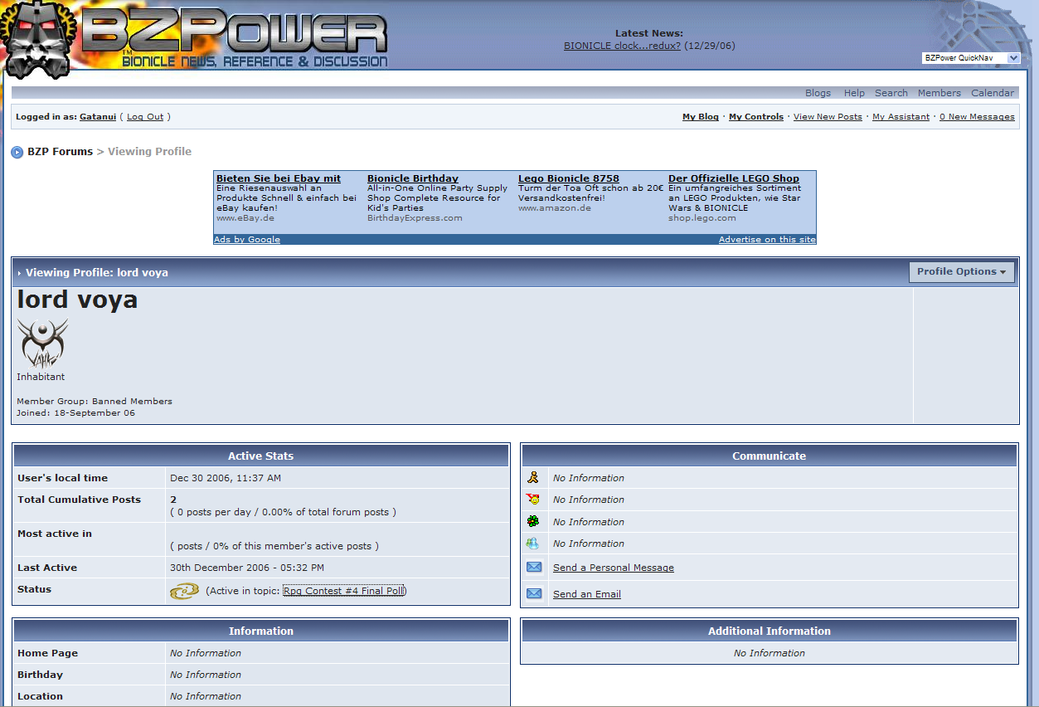Open the Blogs menu item
The width and height of the screenshot is (1039, 707).
click(818, 93)
